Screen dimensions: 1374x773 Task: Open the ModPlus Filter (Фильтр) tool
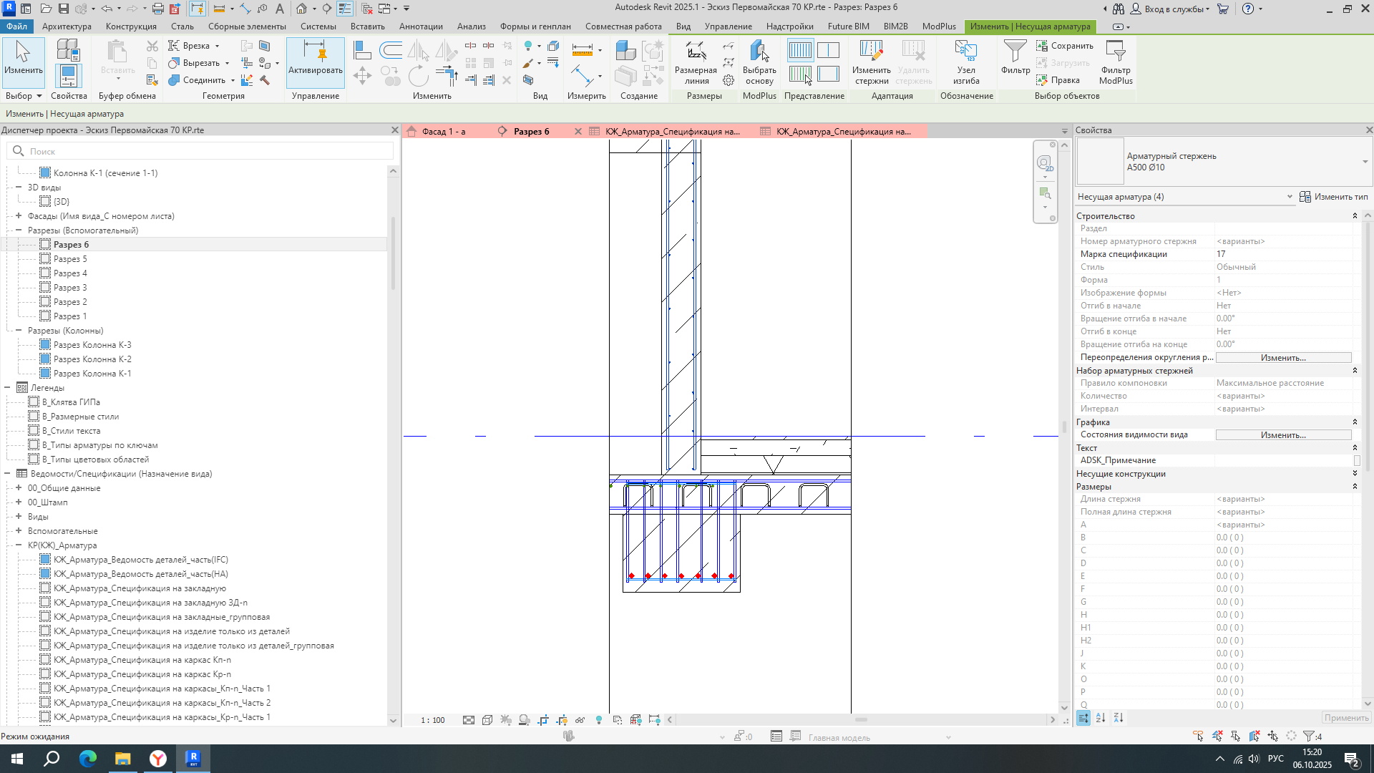click(x=1116, y=62)
